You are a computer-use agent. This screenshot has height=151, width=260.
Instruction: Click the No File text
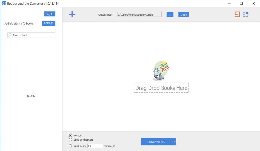31,96
